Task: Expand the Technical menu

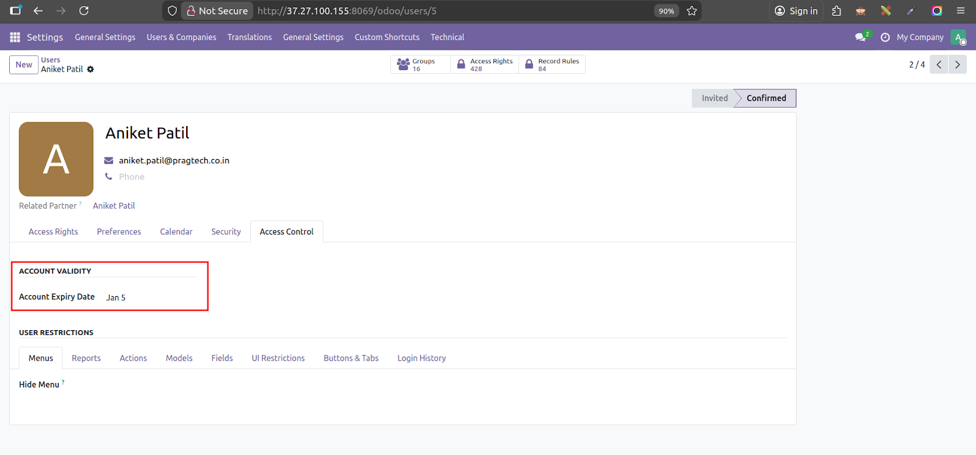Action: pyautogui.click(x=447, y=37)
